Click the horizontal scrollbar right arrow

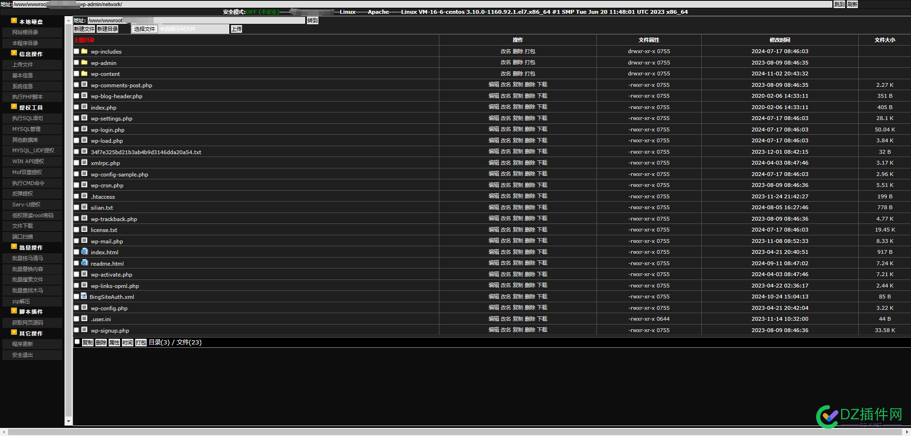click(907, 432)
